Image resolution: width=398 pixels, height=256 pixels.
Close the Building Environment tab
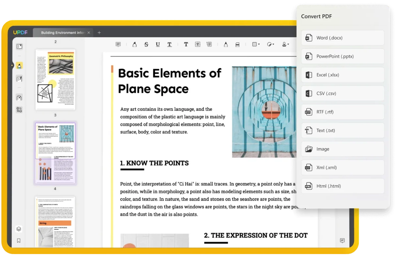89,33
